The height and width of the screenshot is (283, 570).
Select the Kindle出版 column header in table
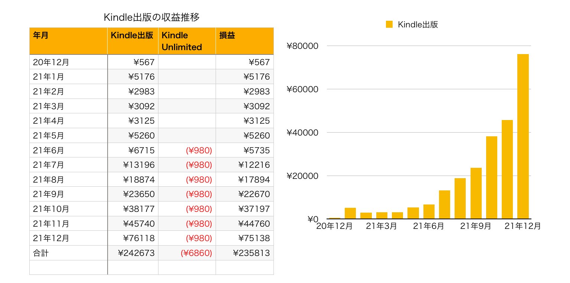click(x=133, y=41)
